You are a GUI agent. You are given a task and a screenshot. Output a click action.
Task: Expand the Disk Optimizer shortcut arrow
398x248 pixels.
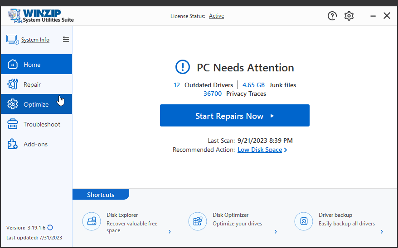[276, 232]
